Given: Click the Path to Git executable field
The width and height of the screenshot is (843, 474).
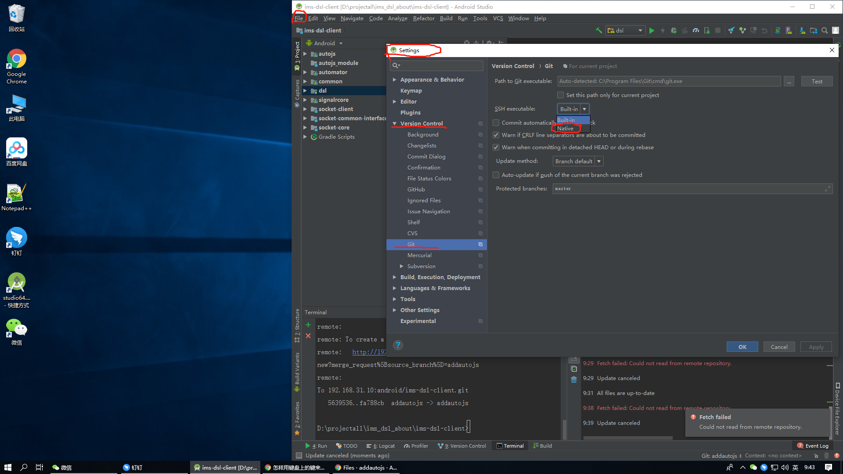Looking at the screenshot, I should [669, 81].
